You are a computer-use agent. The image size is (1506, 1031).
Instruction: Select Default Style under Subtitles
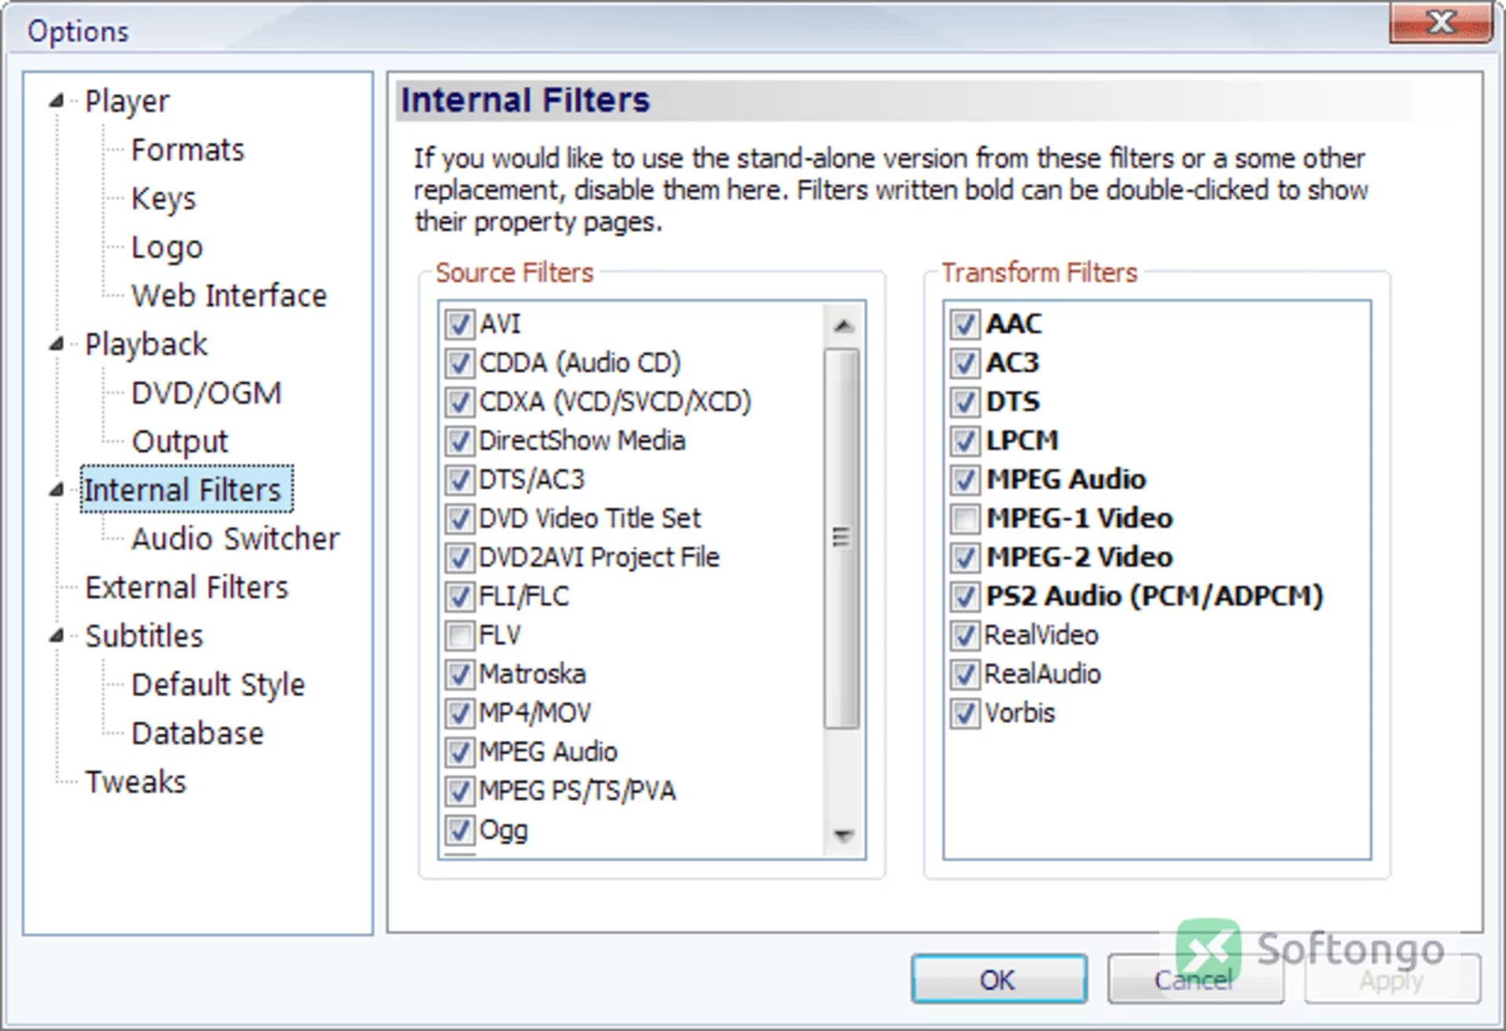[218, 685]
